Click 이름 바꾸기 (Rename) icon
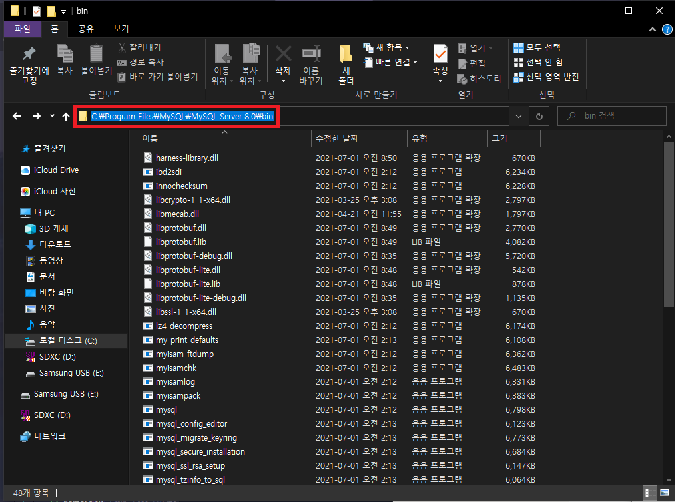This screenshot has height=502, width=676. click(311, 65)
